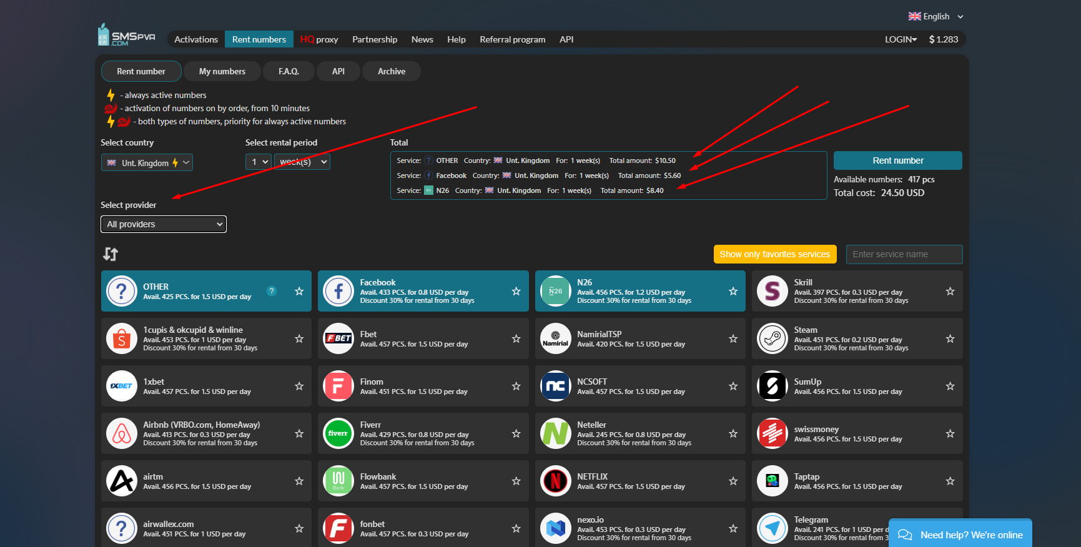Click the Fbet service logo
The image size is (1081, 547).
pos(338,338)
